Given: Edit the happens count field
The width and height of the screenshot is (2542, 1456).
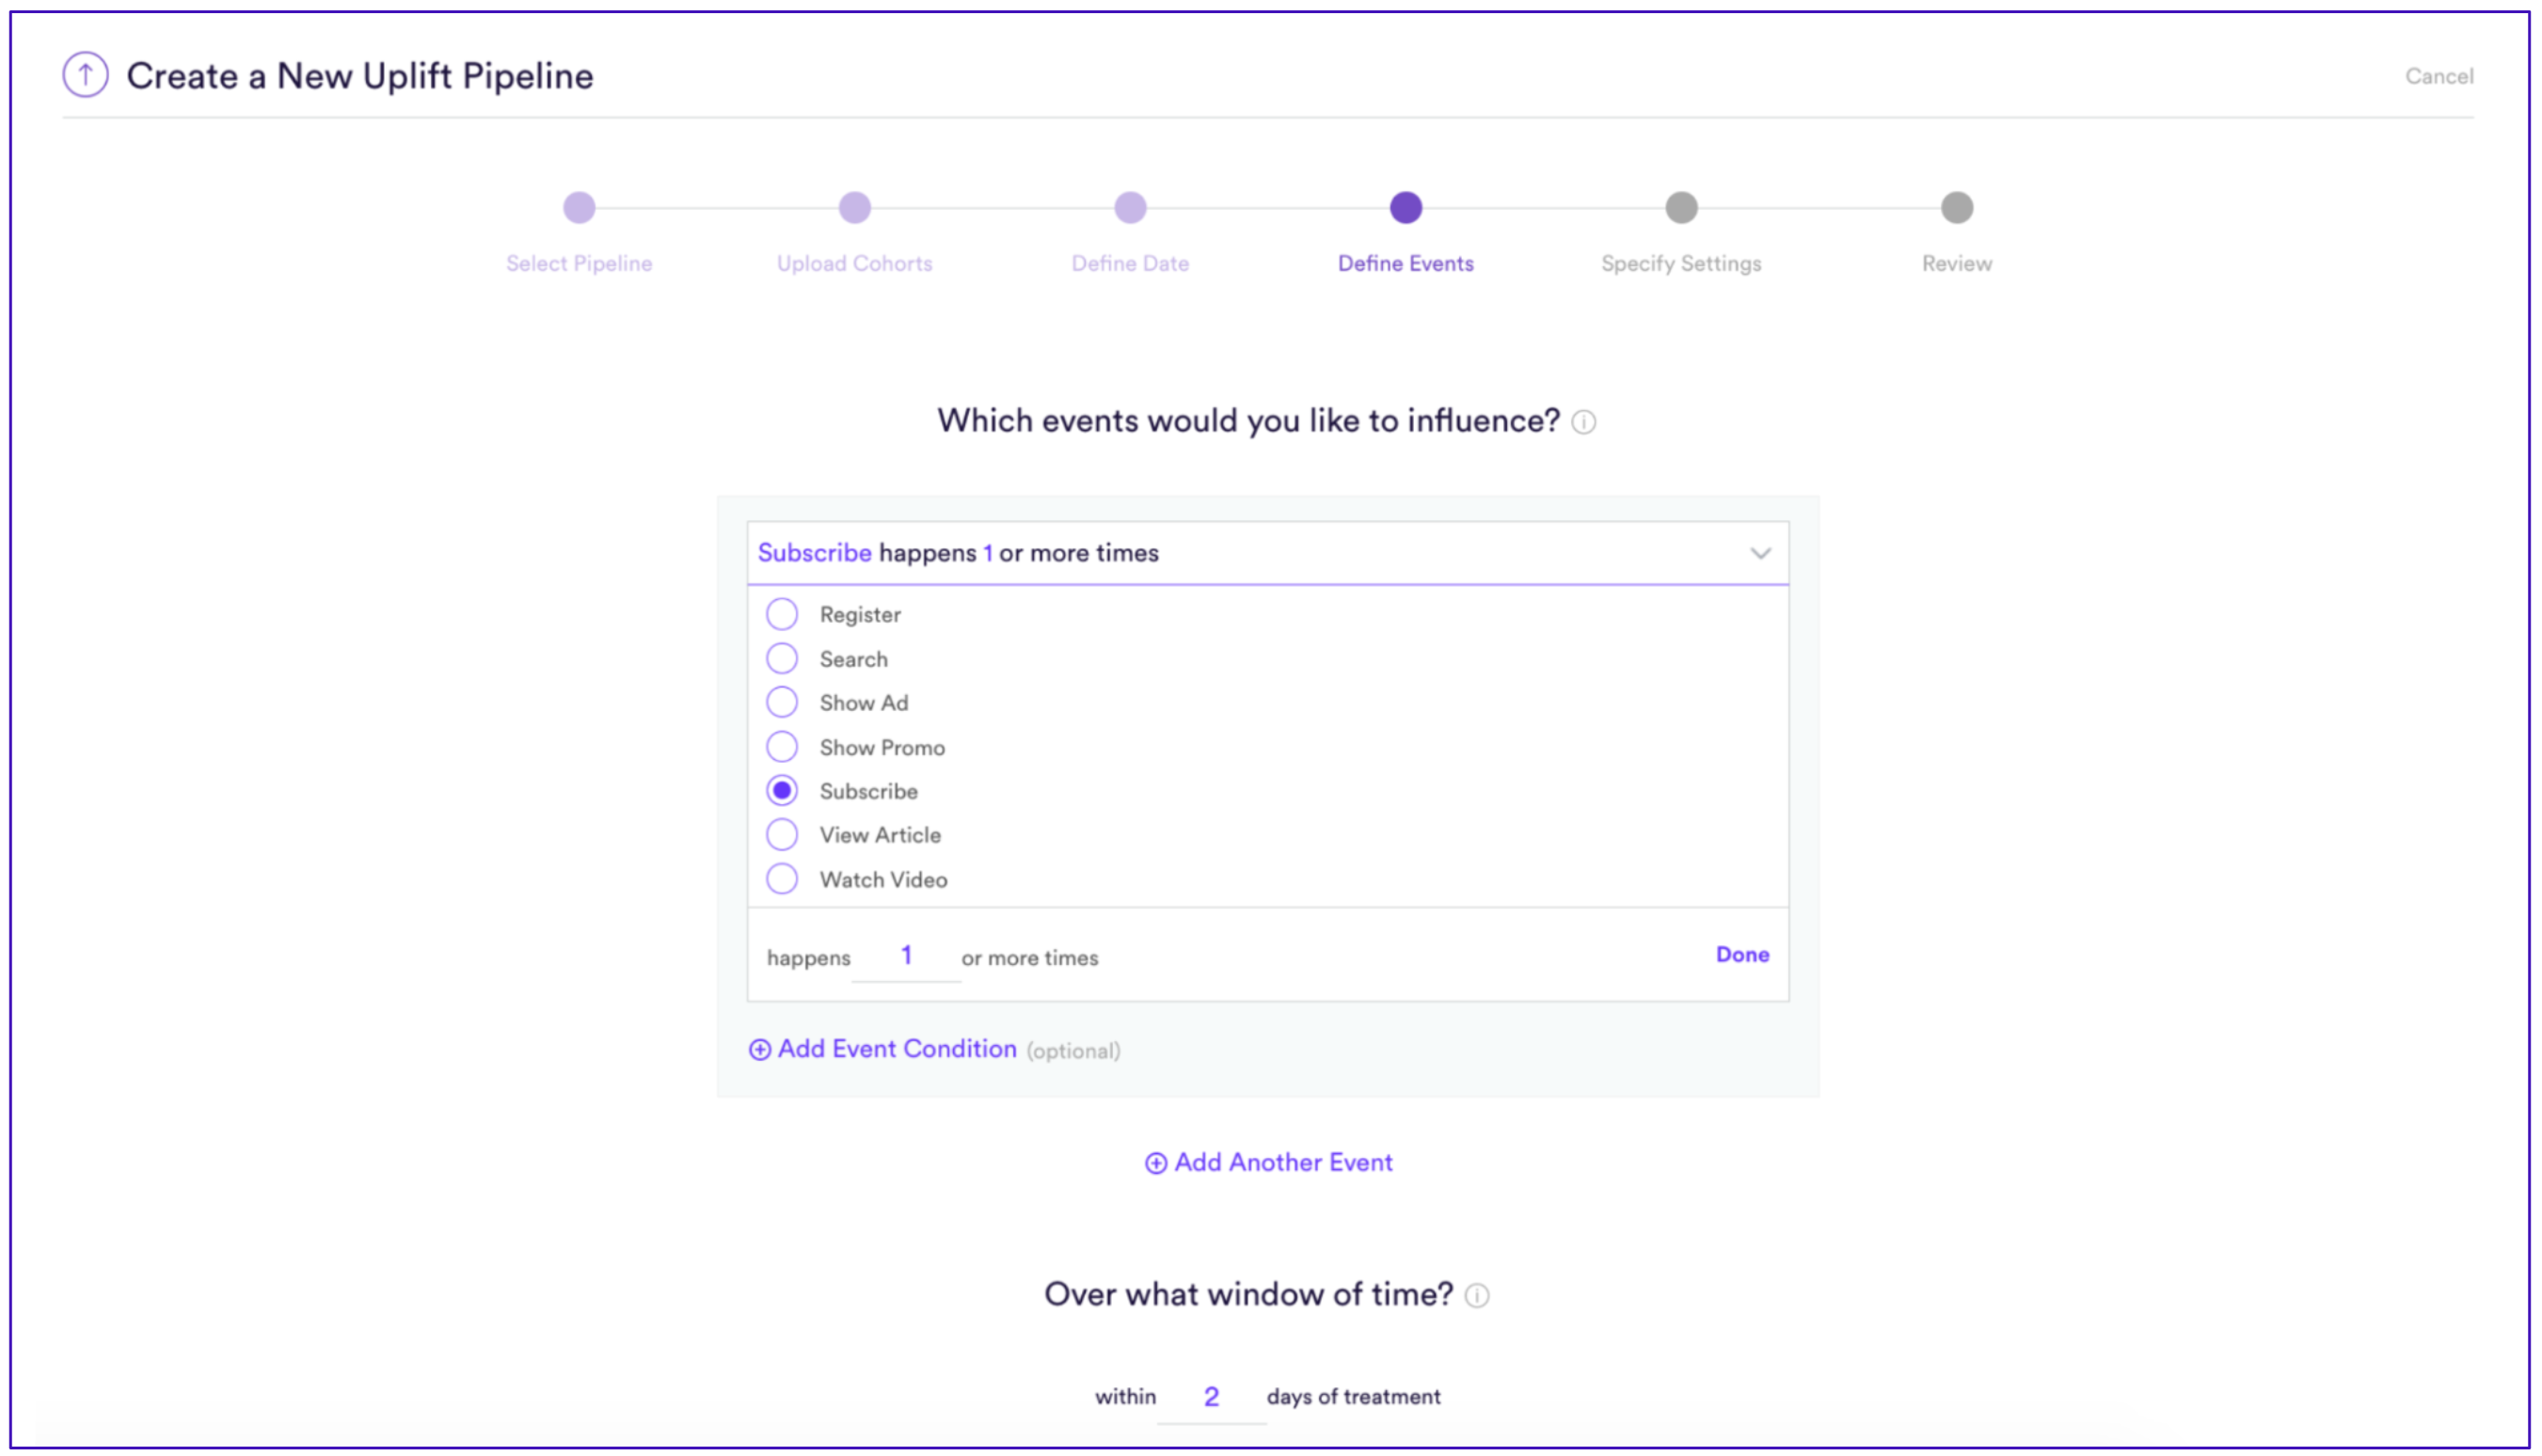Looking at the screenshot, I should [x=906, y=956].
